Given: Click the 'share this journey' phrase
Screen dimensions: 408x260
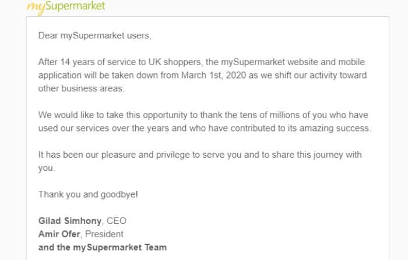Looking at the screenshot, I should (x=307, y=155).
